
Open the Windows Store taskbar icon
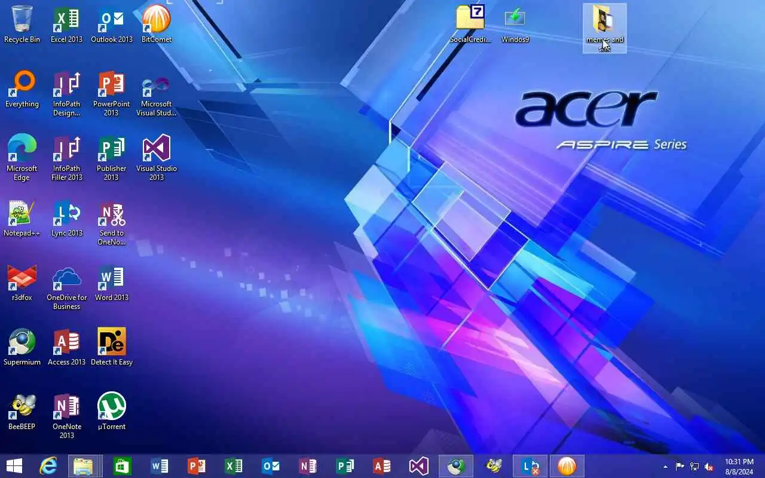pyautogui.click(x=123, y=466)
